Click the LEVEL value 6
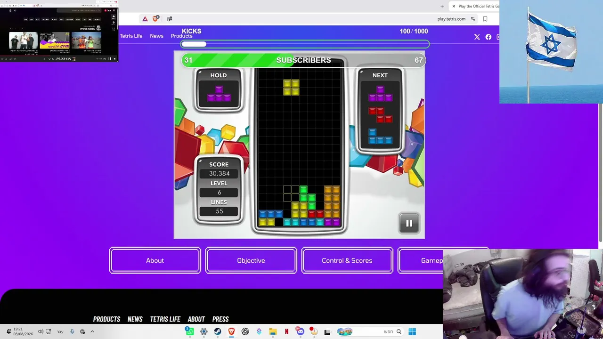This screenshot has height=339, width=603. (219, 193)
